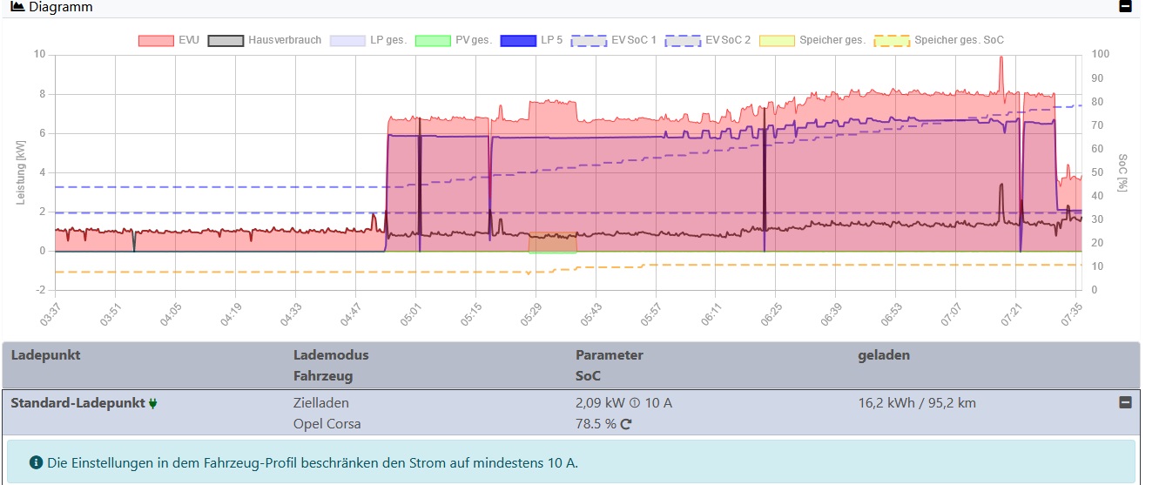Click the geladen column header
Screen dimensions: 1159x485
[x=884, y=355]
